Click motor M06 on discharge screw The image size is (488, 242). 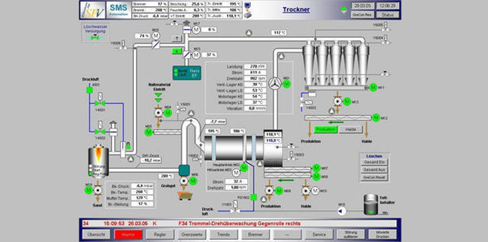[317, 177]
